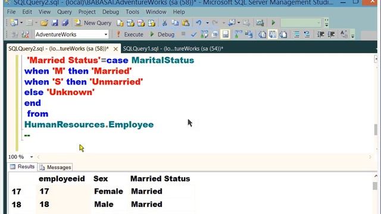Viewport: 381px width, 214px height.
Task: Open the Project menu
Action: click(x=87, y=12)
